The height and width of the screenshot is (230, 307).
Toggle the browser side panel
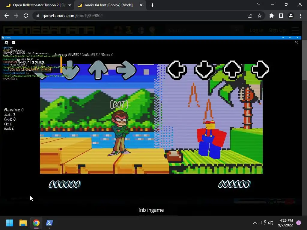point(281,16)
